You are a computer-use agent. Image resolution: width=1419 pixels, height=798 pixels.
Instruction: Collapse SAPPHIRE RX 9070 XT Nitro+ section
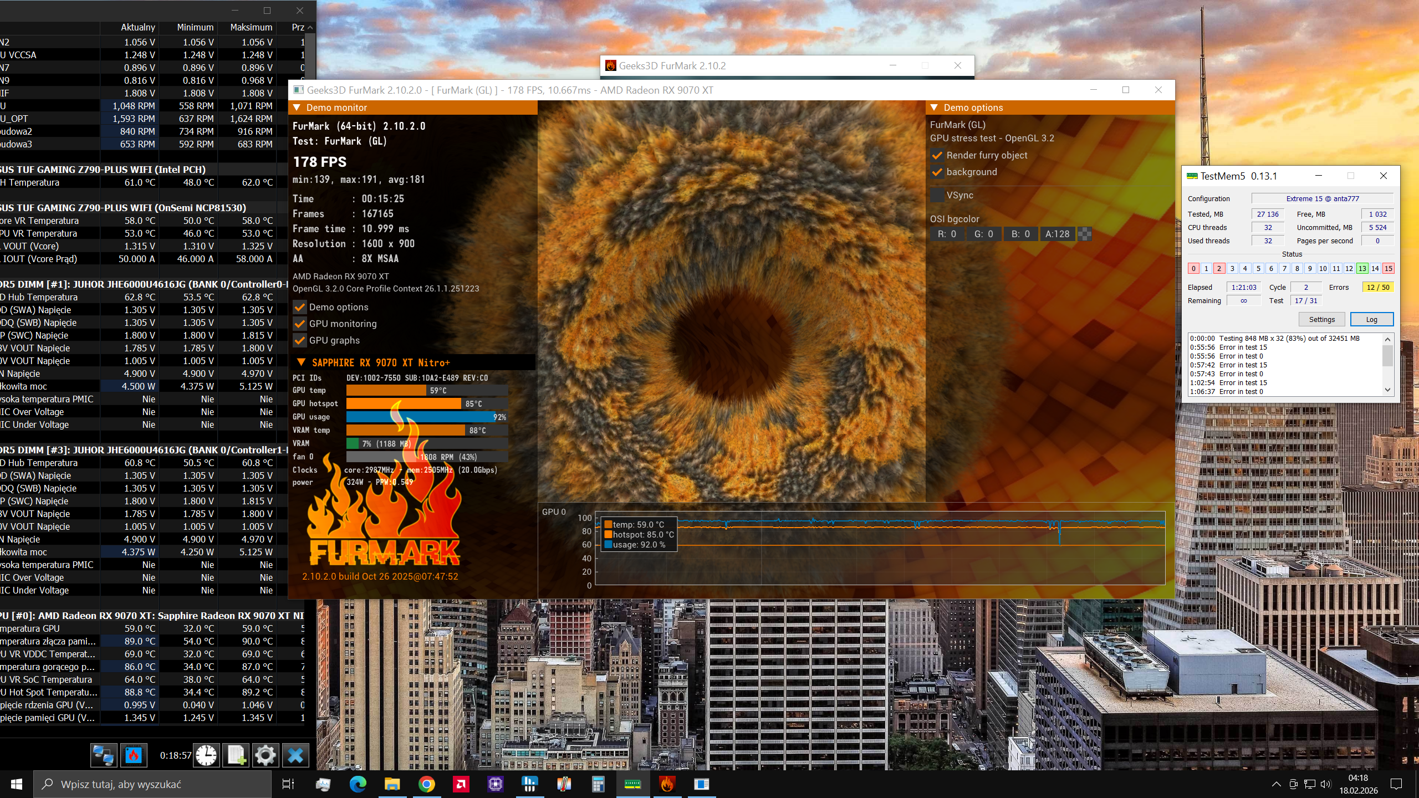tap(301, 362)
